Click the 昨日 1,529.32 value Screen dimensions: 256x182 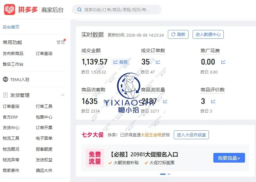(x=94, y=72)
